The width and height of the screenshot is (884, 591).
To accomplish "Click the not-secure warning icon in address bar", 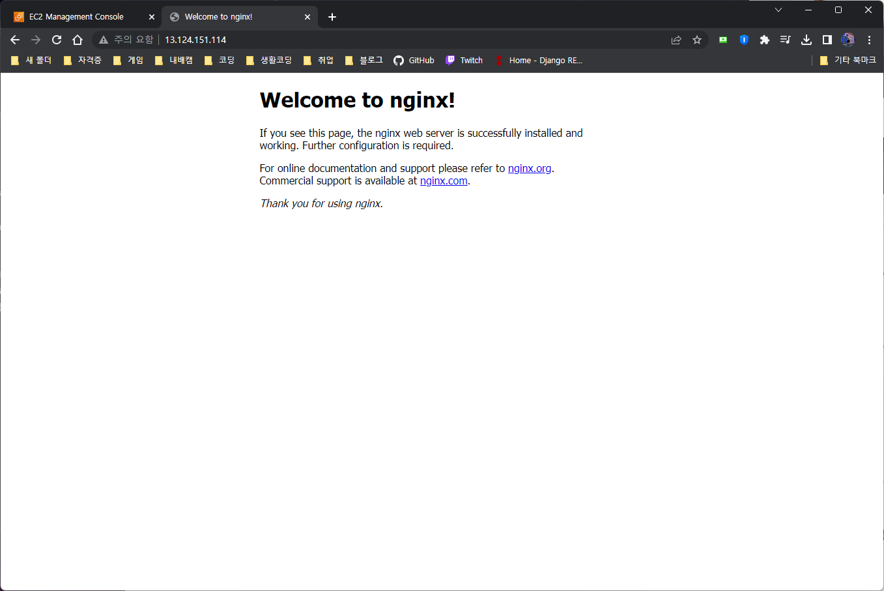I will tap(104, 40).
